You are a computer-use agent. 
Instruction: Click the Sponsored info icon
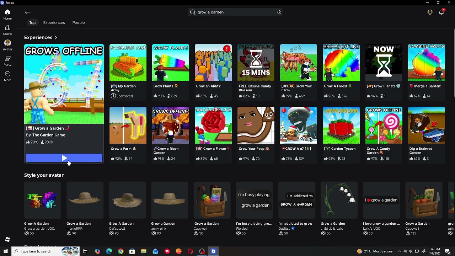(x=113, y=96)
